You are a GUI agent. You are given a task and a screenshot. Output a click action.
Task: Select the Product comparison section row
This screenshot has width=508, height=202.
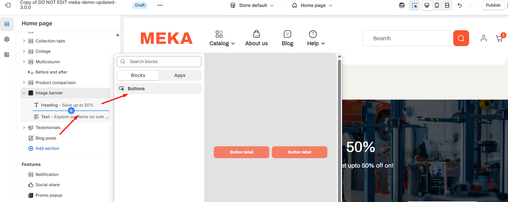[66, 83]
